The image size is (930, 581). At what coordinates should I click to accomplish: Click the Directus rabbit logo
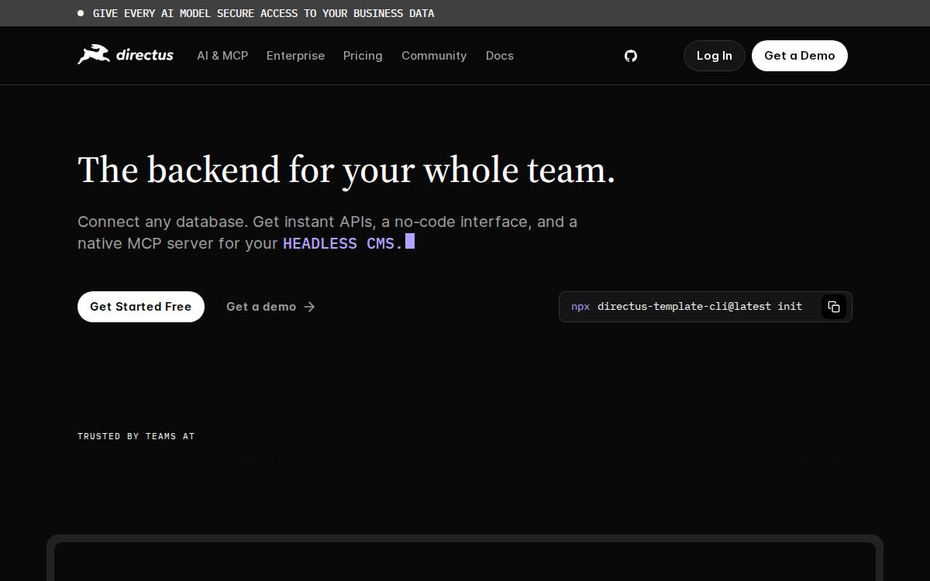tap(126, 55)
